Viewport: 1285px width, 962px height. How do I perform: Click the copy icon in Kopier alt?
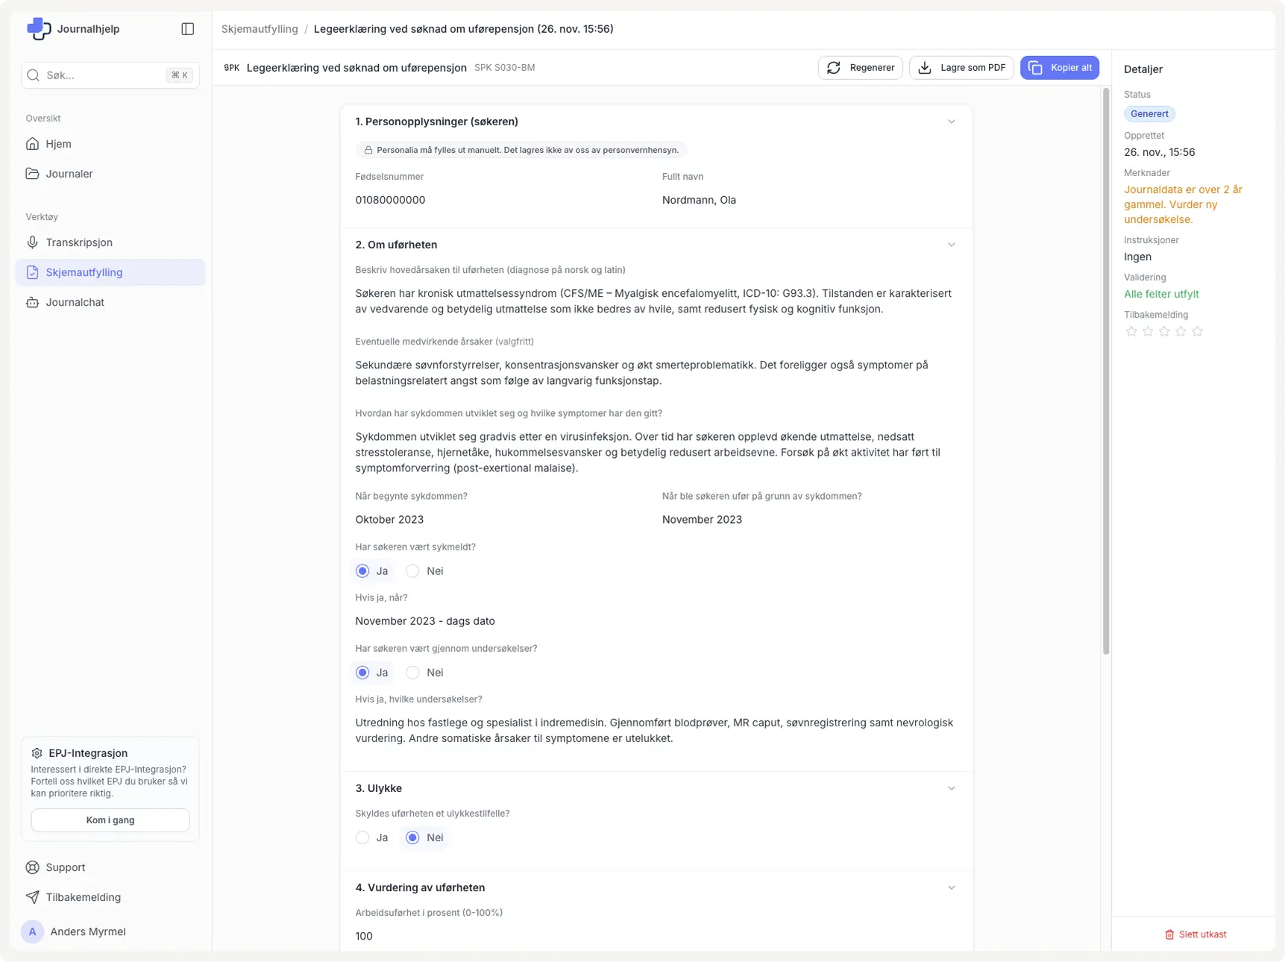[x=1035, y=68]
